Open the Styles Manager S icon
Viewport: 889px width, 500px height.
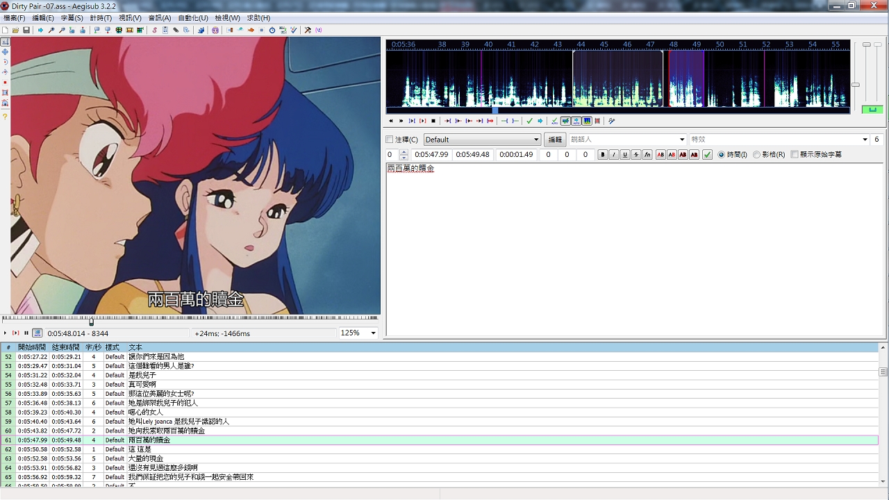click(155, 31)
